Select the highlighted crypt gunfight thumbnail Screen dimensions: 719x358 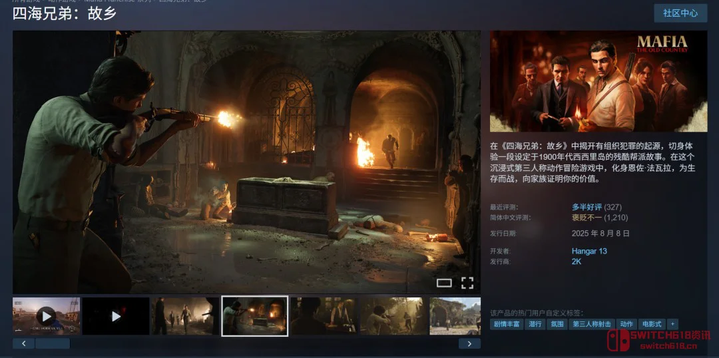pyautogui.click(x=254, y=316)
